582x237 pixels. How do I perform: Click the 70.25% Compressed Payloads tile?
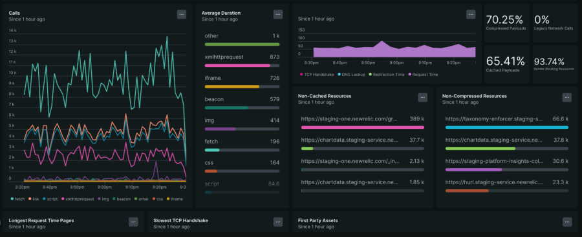click(507, 23)
